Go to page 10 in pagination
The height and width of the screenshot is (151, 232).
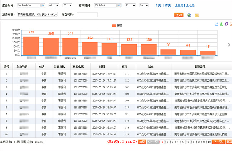209,142
